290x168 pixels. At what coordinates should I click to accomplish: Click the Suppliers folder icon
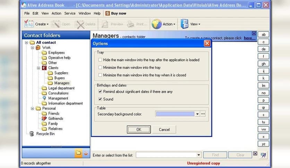50,73
